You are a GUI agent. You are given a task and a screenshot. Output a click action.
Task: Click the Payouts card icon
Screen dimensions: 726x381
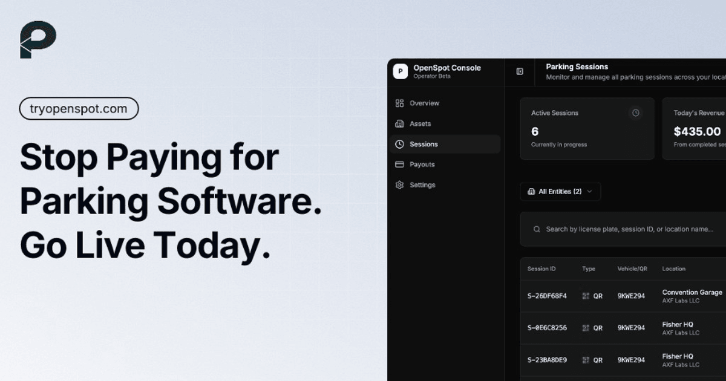pyautogui.click(x=399, y=164)
